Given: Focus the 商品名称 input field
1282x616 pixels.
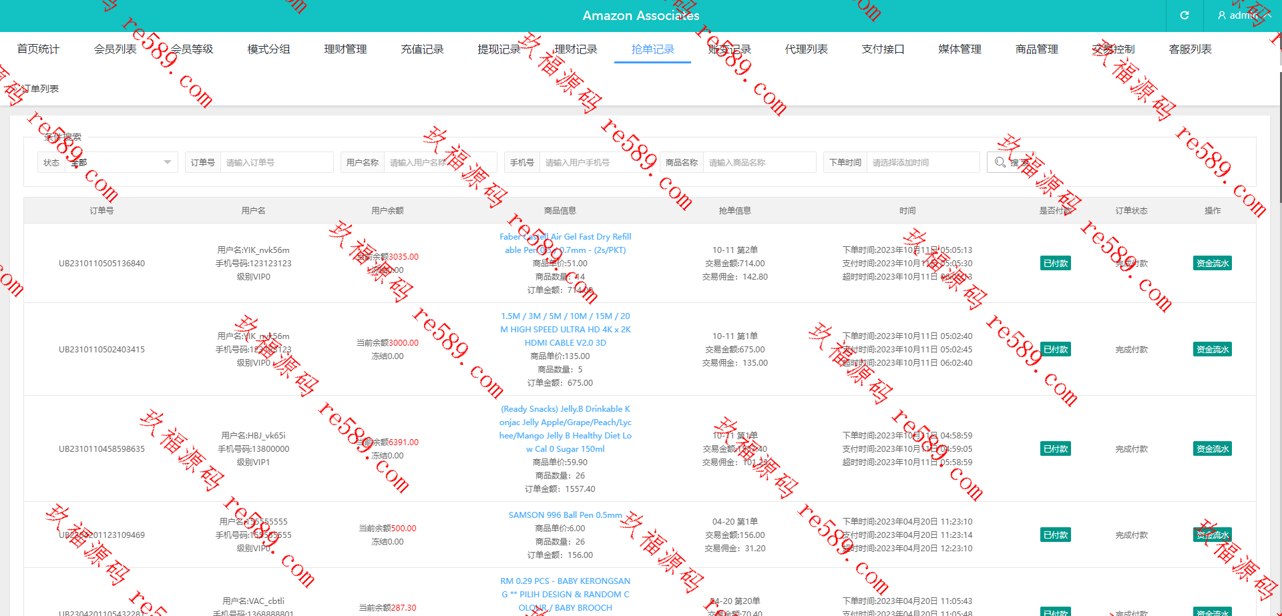Looking at the screenshot, I should click(759, 162).
